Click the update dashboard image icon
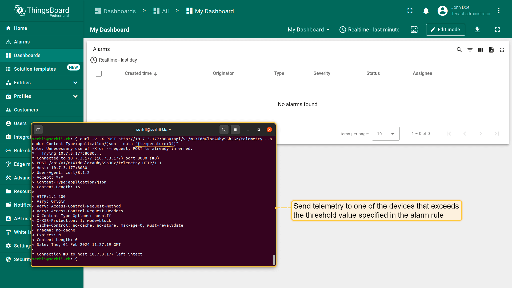The height and width of the screenshot is (288, 512). (414, 30)
